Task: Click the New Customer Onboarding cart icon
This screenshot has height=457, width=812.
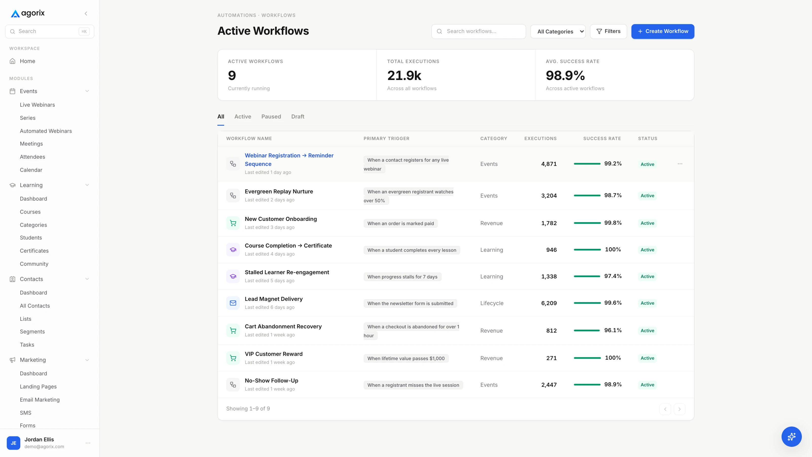Action: click(233, 223)
